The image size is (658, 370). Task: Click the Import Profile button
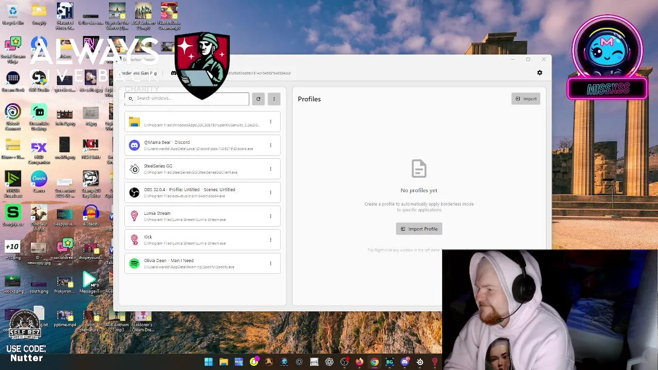click(x=419, y=229)
